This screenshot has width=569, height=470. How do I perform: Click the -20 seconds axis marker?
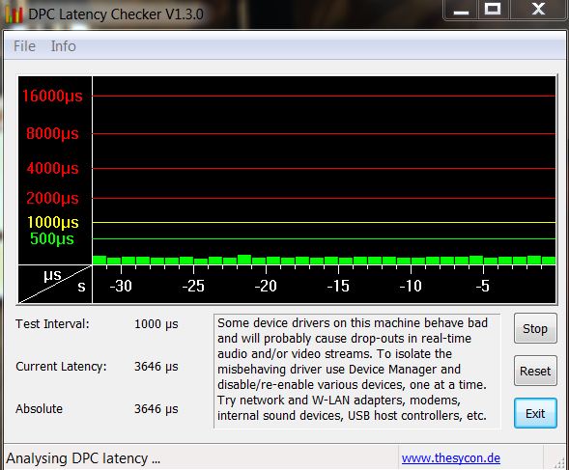pos(266,286)
